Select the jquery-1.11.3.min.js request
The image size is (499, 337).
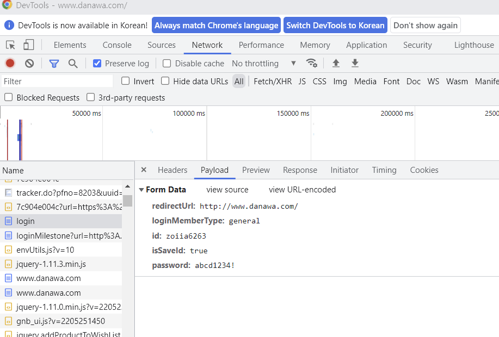tap(61, 264)
